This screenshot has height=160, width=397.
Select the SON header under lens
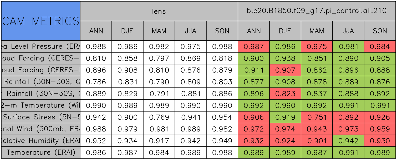[x=222, y=31]
